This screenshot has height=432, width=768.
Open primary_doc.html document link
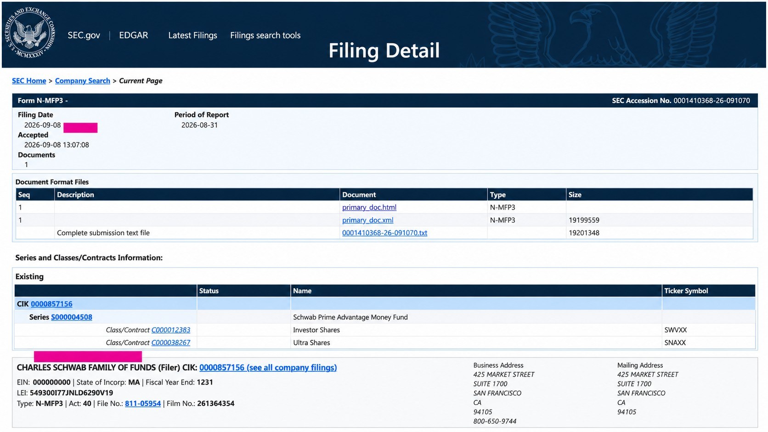pyautogui.click(x=369, y=208)
